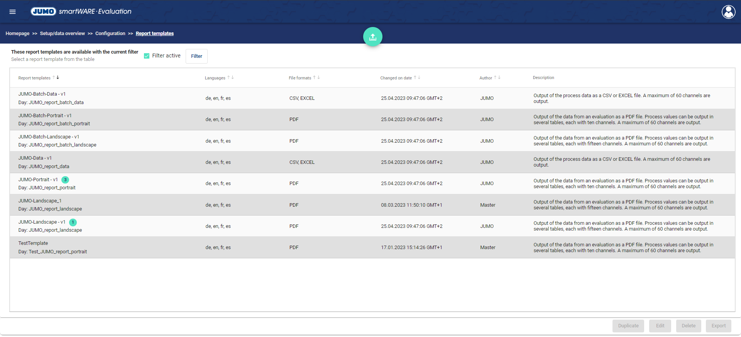Sort Changed on date column ascending
This screenshot has width=741, height=337.
(x=415, y=78)
